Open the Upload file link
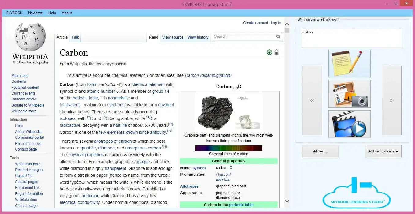415x214 pixels. (24, 176)
